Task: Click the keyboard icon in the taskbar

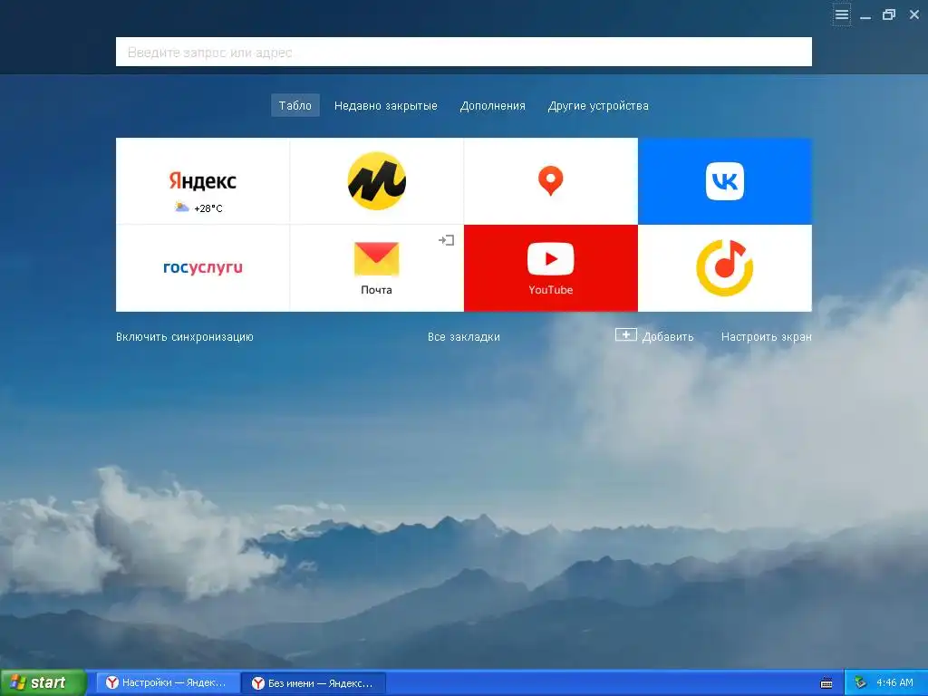Action: (x=826, y=683)
